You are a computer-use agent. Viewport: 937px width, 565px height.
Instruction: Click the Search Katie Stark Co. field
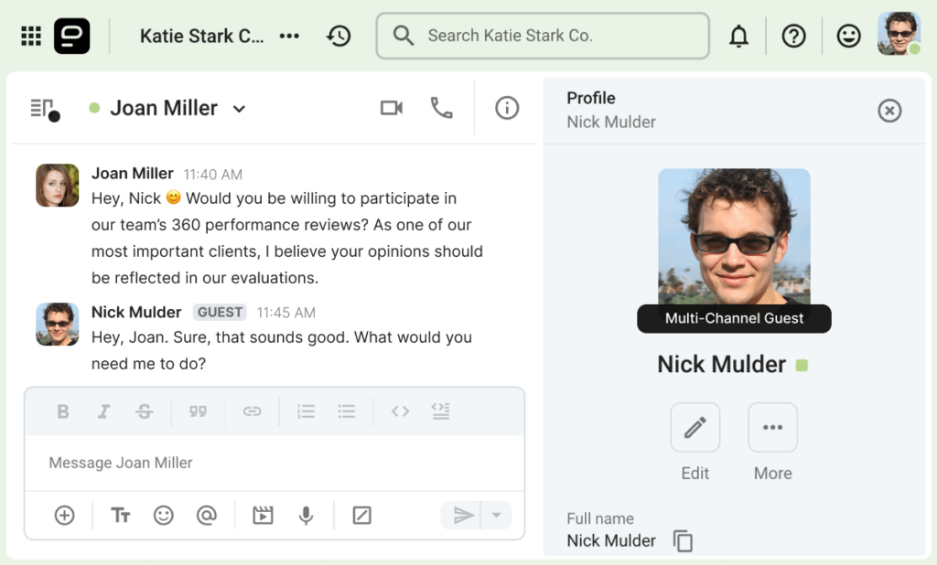pos(542,36)
